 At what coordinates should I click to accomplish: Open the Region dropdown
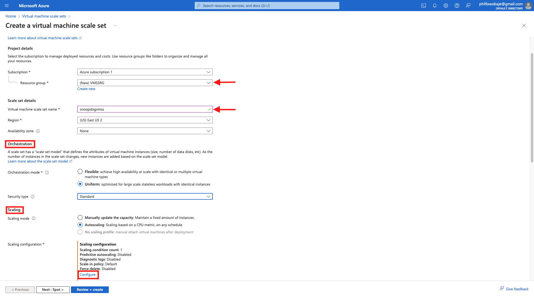(145, 120)
